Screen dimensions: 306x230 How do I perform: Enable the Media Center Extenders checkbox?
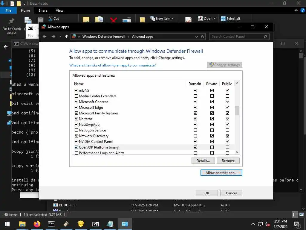click(76, 96)
